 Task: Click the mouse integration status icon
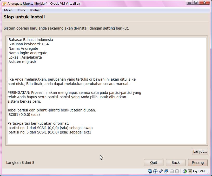(184, 171)
